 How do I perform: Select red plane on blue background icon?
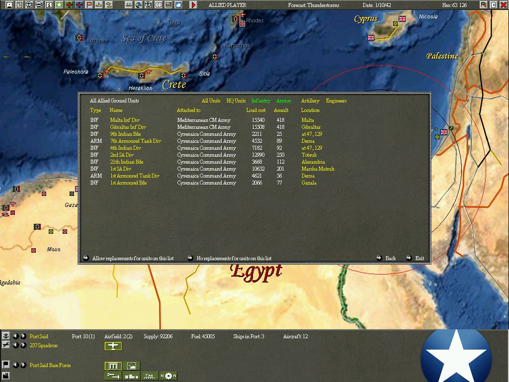click(x=79, y=4)
